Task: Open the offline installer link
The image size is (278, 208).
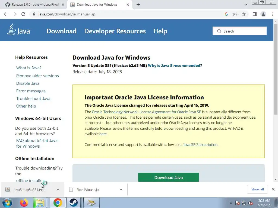Action: 30,180
